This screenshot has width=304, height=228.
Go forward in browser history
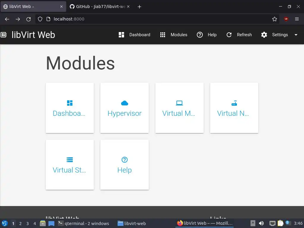point(18,19)
